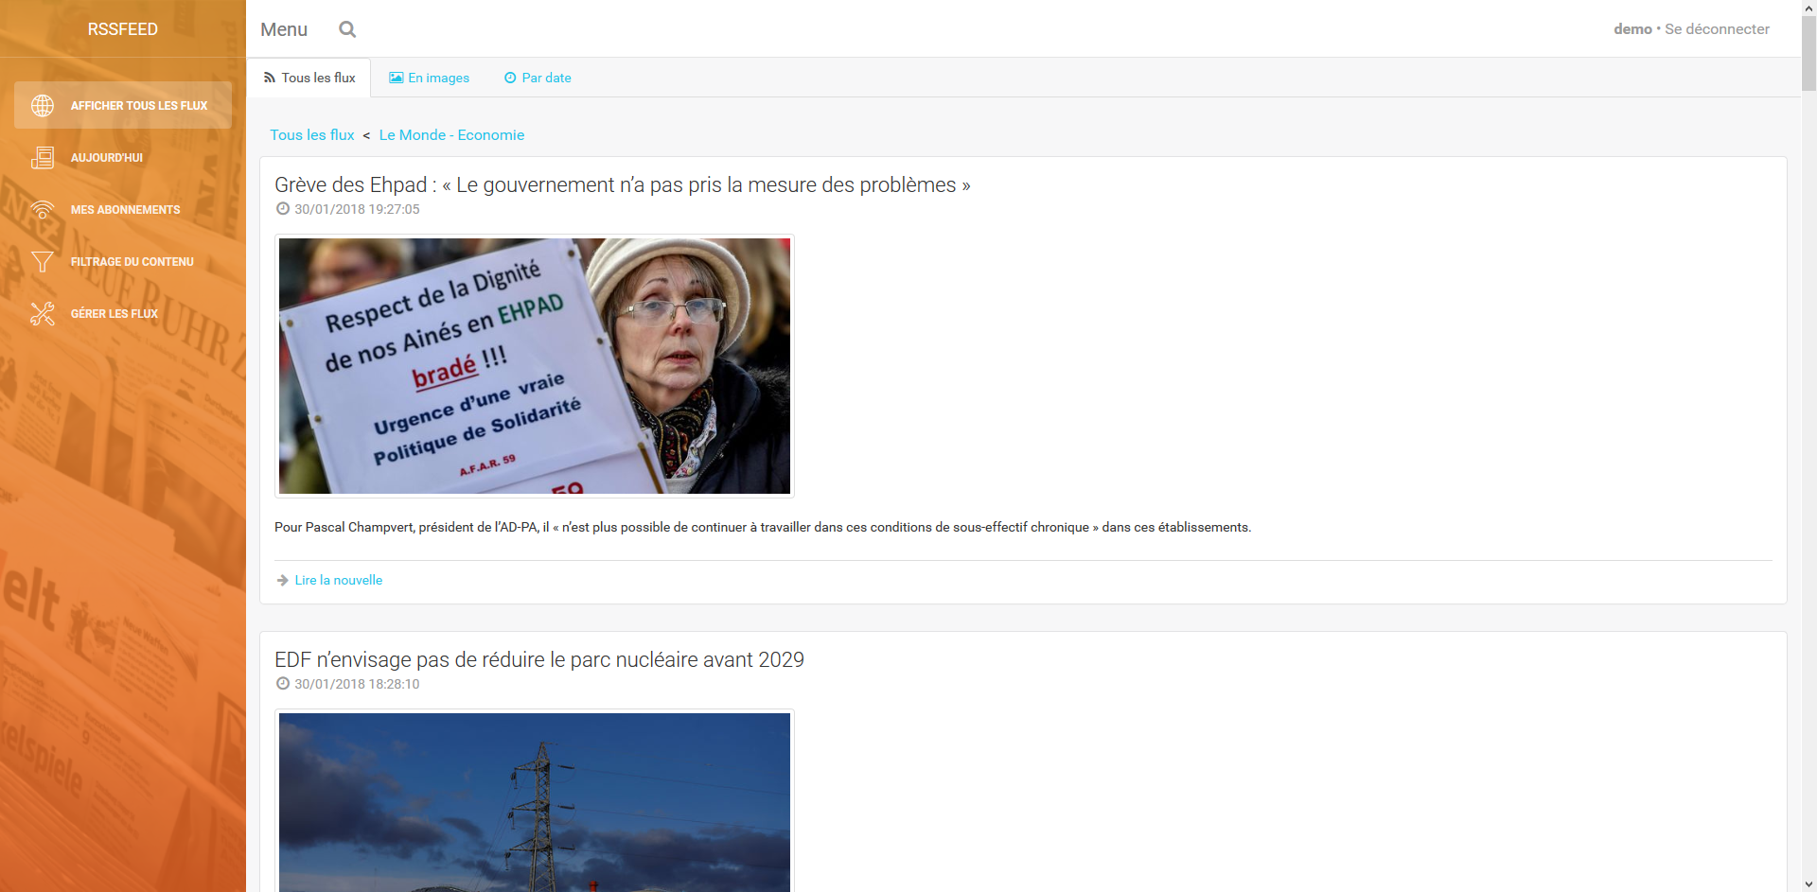The width and height of the screenshot is (1817, 892).
Task: Click the wifi icon for Mes Abonnements
Action: tap(43, 210)
